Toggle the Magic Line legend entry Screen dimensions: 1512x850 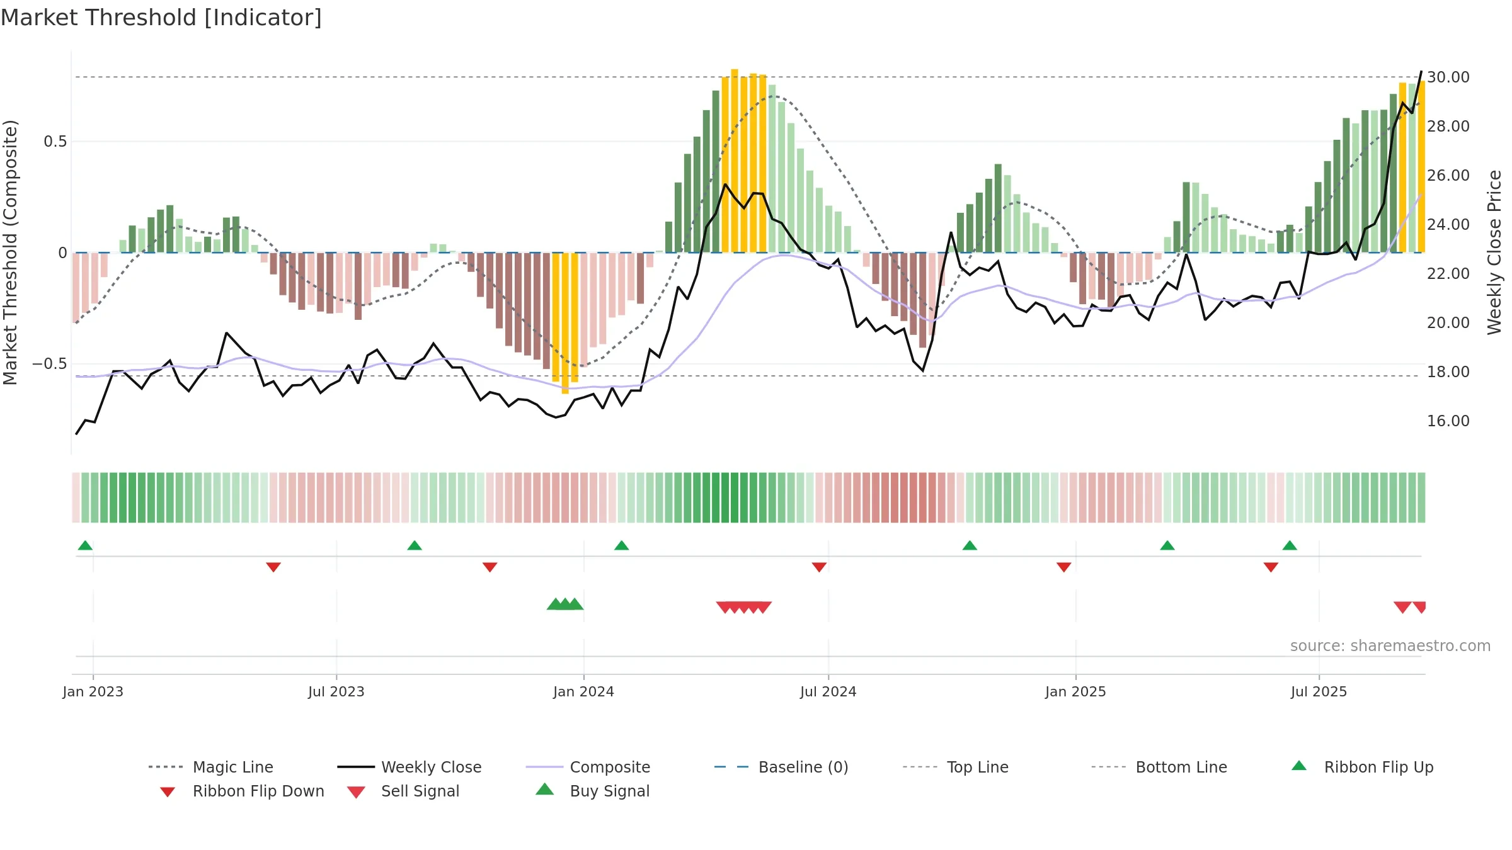point(210,767)
